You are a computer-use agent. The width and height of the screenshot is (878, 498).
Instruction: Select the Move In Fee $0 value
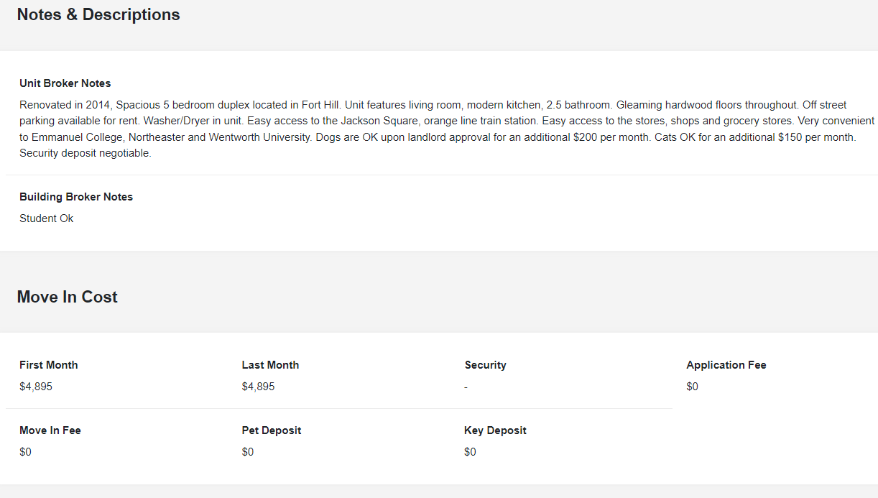point(26,452)
